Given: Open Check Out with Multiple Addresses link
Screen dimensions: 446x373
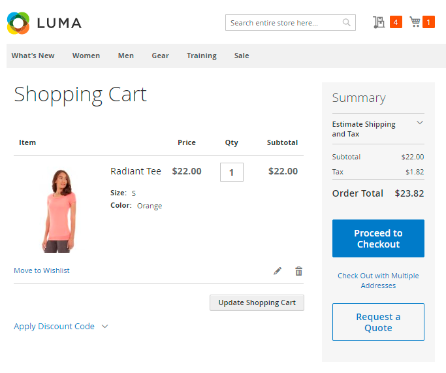Looking at the screenshot, I should pos(378,280).
